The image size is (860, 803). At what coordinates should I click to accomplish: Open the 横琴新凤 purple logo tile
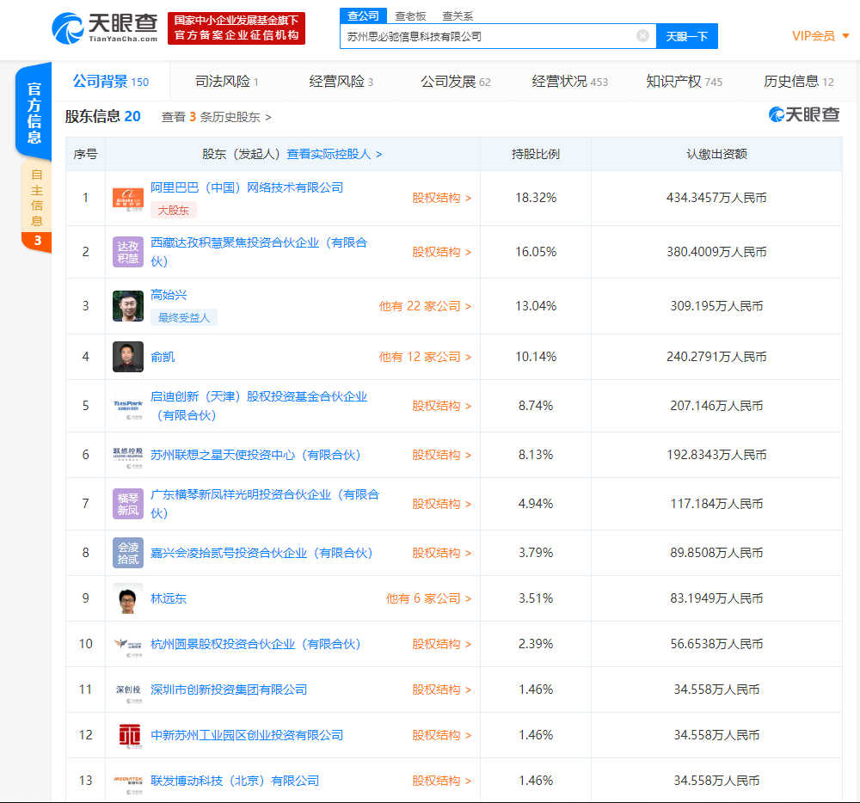tap(128, 504)
